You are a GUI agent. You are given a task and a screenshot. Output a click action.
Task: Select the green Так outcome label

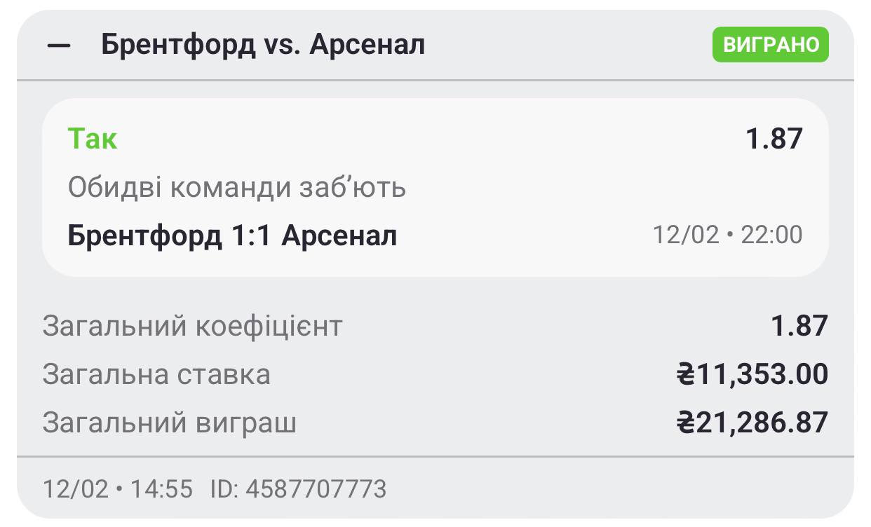point(92,139)
